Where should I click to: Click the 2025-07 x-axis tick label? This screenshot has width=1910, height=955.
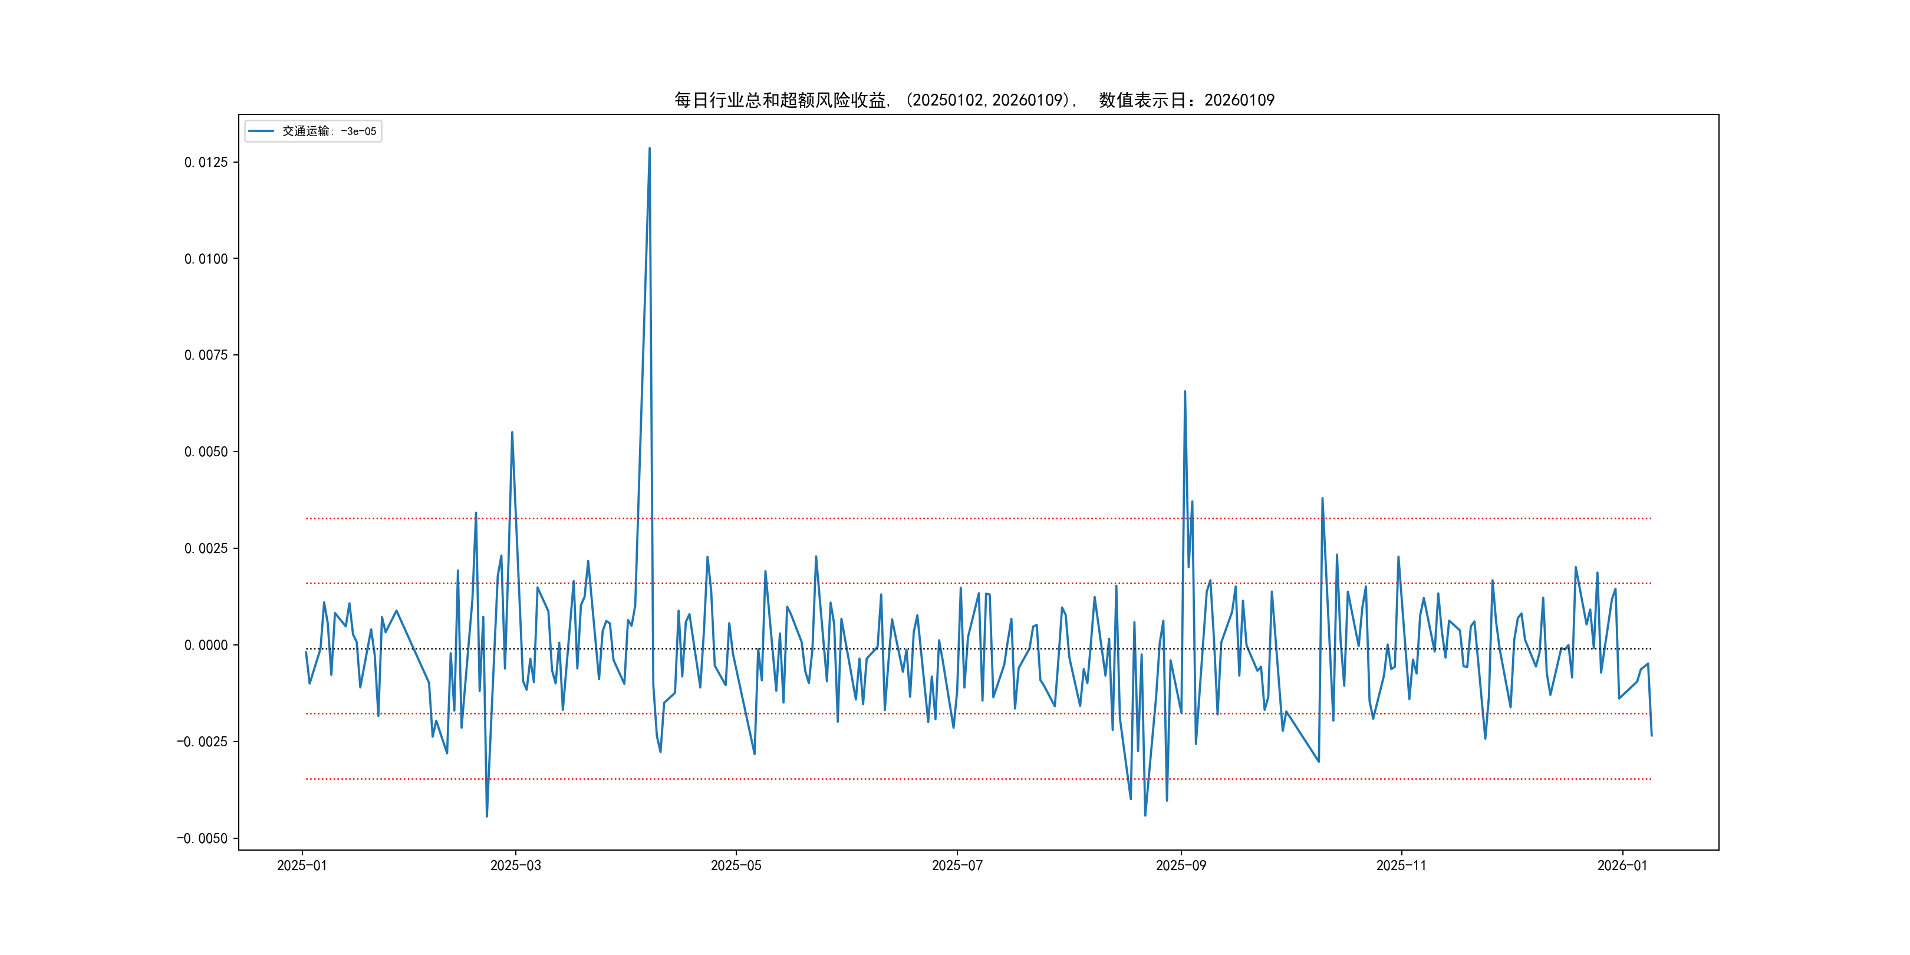957,865
